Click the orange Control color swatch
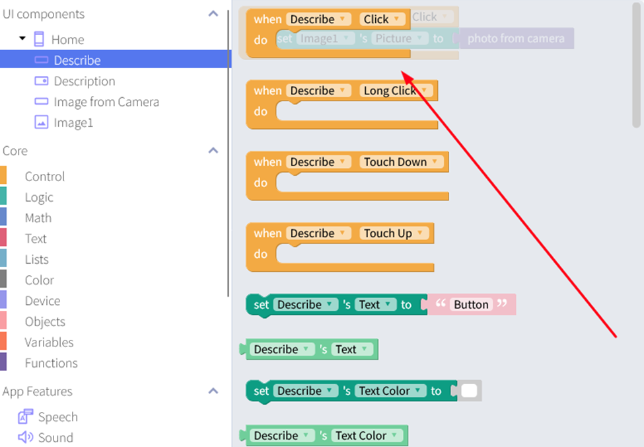The image size is (644, 447). pos(3,175)
